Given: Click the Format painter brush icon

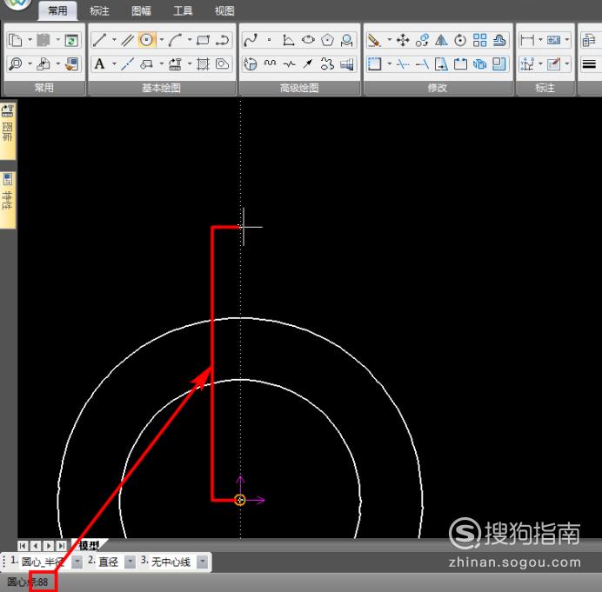Looking at the screenshot, I should (71, 63).
